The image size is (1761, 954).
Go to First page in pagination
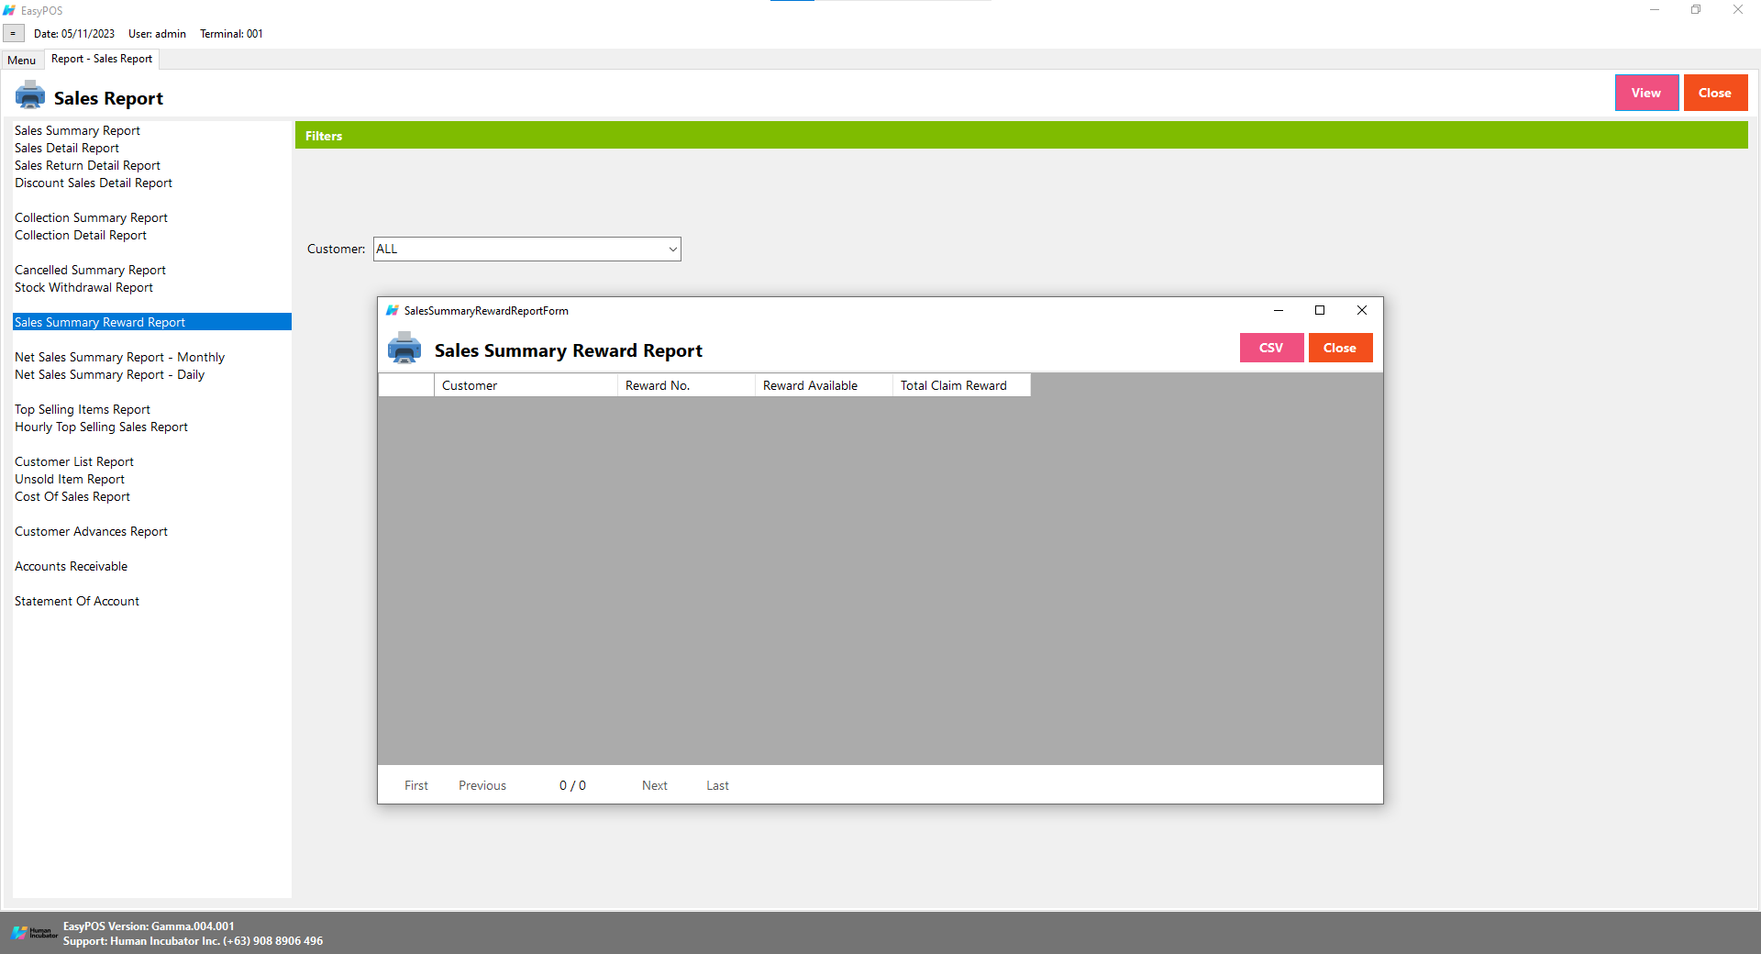point(416,785)
